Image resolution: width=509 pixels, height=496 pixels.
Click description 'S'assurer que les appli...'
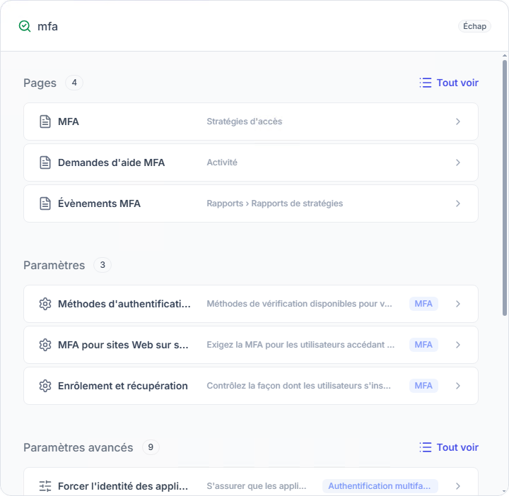click(x=257, y=486)
